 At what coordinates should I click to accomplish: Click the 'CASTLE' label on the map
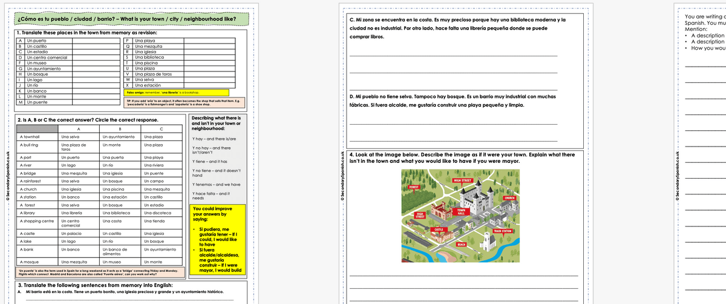439,230
